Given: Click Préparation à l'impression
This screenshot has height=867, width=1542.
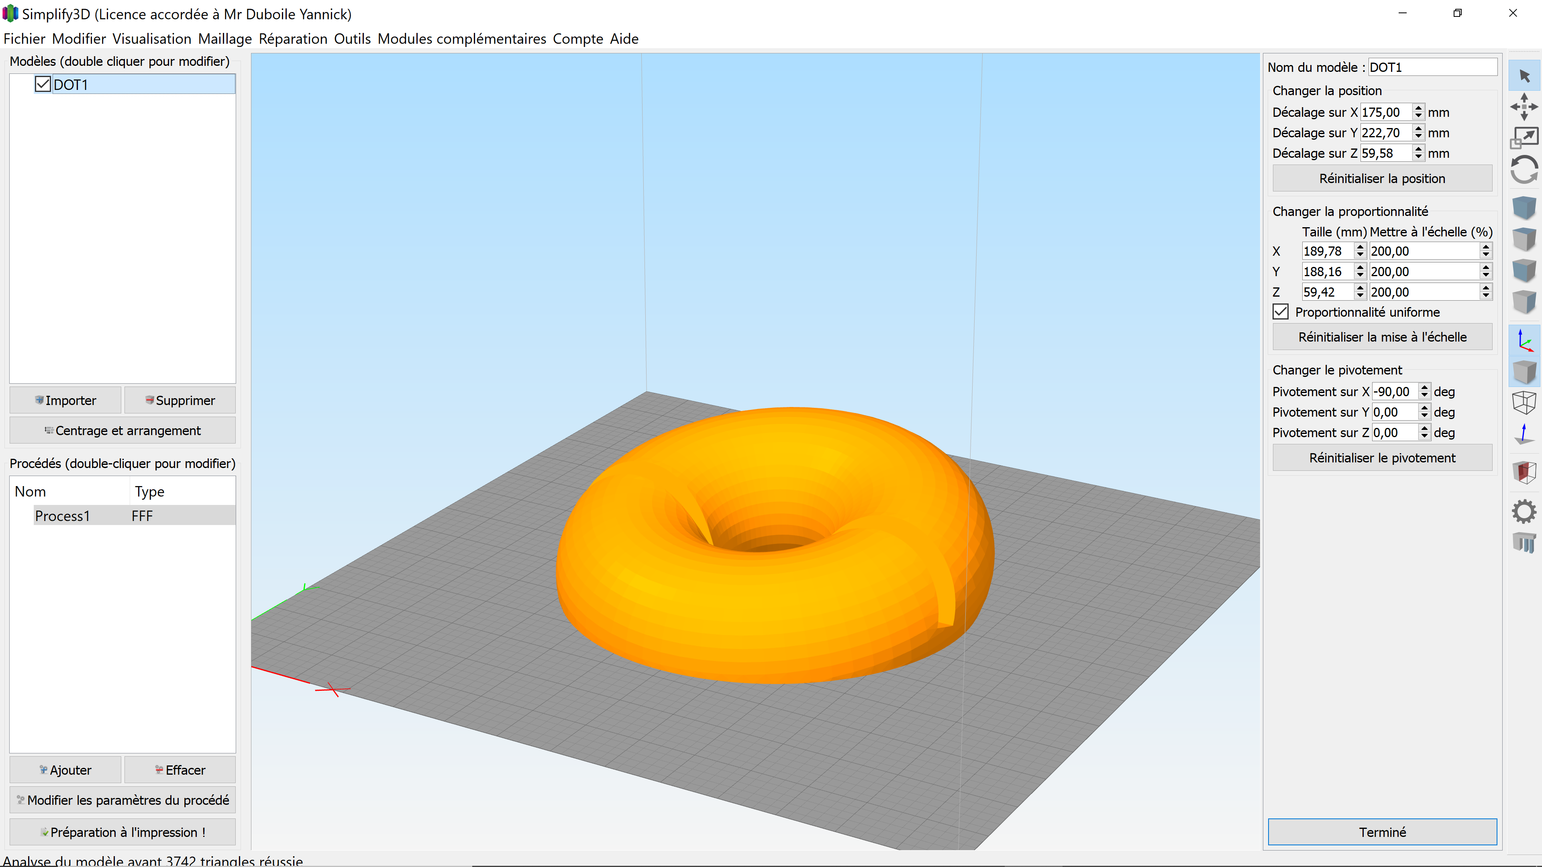Looking at the screenshot, I should [122, 832].
